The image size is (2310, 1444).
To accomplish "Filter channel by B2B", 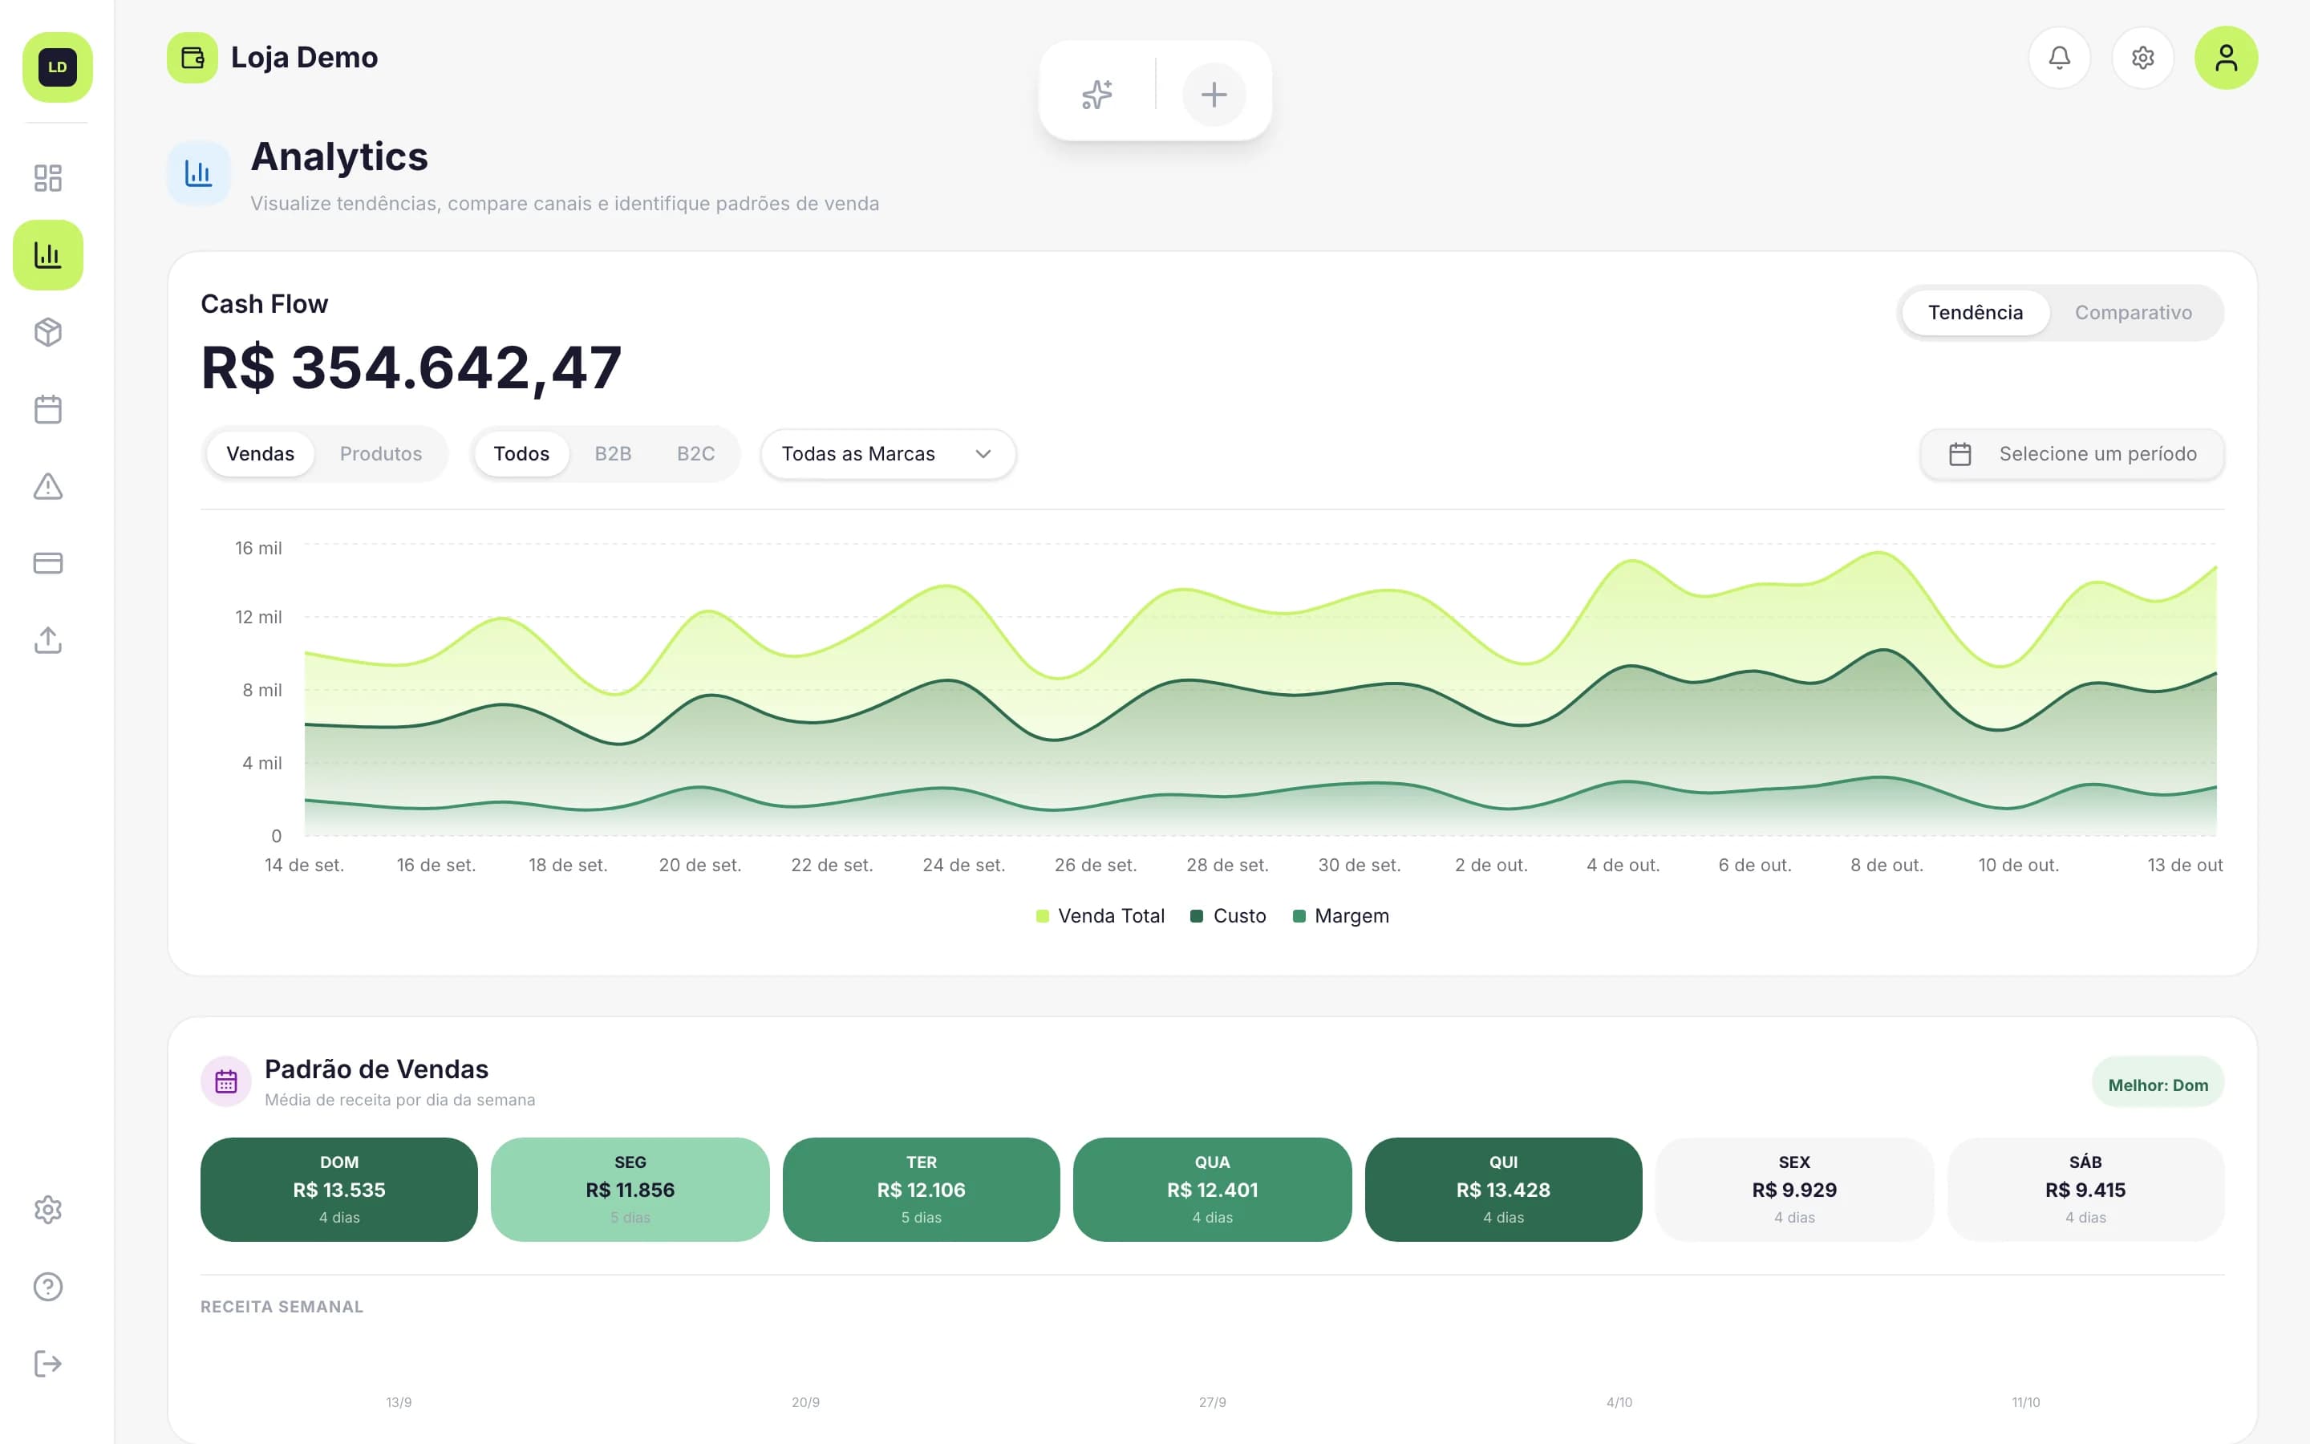I will click(x=613, y=453).
